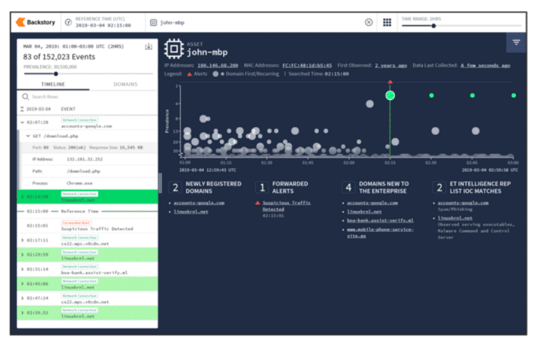Click the Backstory logo

point(35,22)
